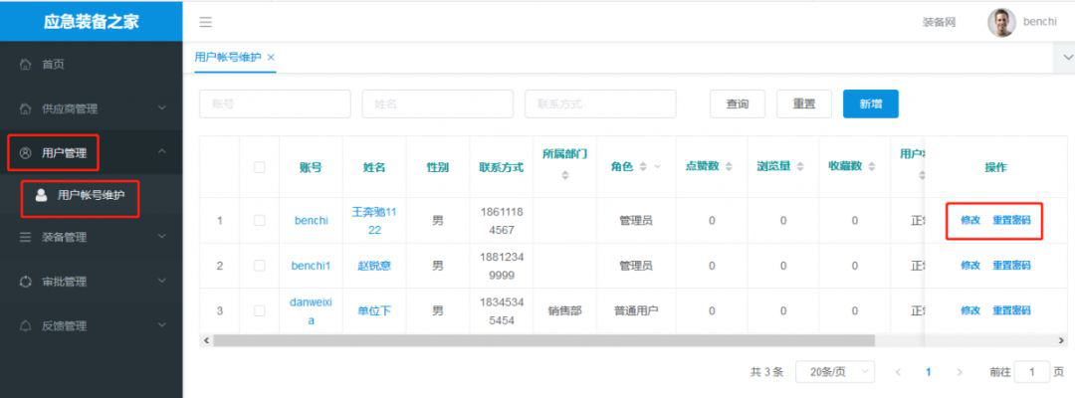
Task: Toggle the select-all header checkbox
Action: [x=259, y=167]
